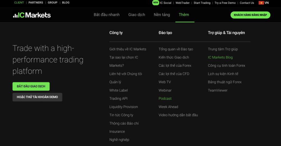
Task: Open the VN language selector
Action: click(x=266, y=3)
